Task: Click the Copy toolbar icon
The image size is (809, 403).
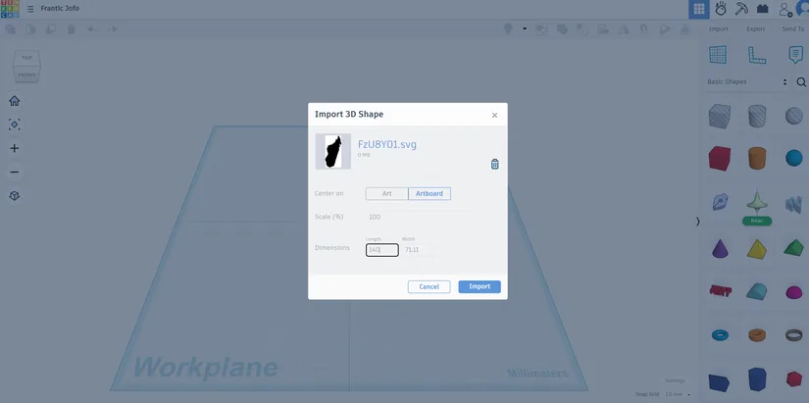Action: pos(9,29)
